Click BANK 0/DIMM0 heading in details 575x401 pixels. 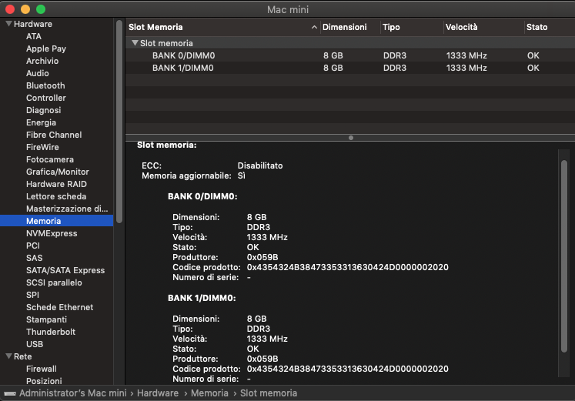point(202,196)
